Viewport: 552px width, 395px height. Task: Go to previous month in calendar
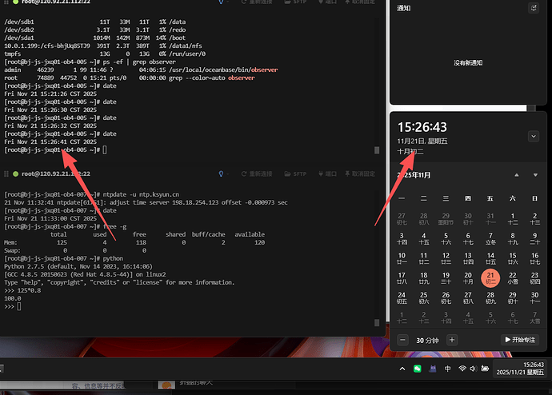(x=515, y=174)
